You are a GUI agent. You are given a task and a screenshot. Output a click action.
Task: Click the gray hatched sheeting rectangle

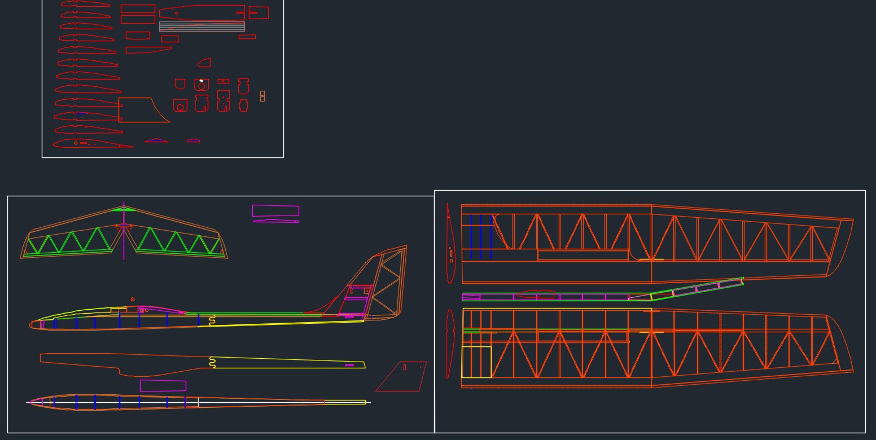tap(202, 25)
